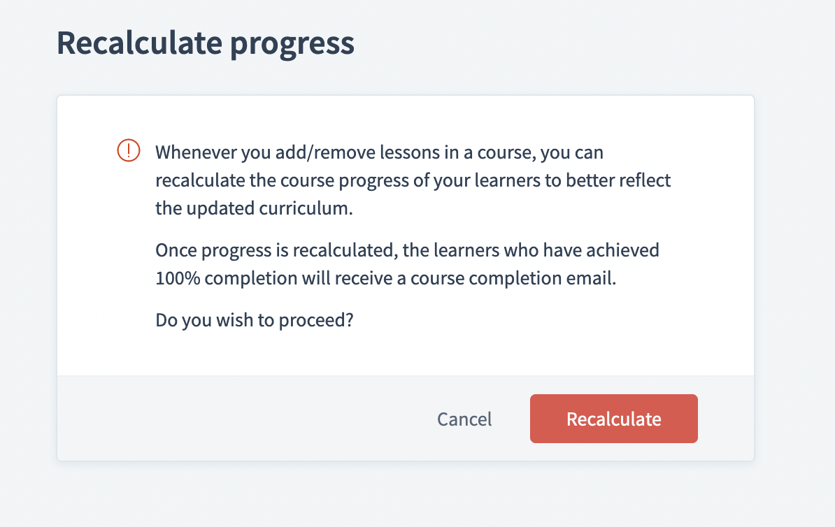Click the "course completion email" phrase
Image resolution: width=835 pixels, height=527 pixels.
click(x=537, y=278)
